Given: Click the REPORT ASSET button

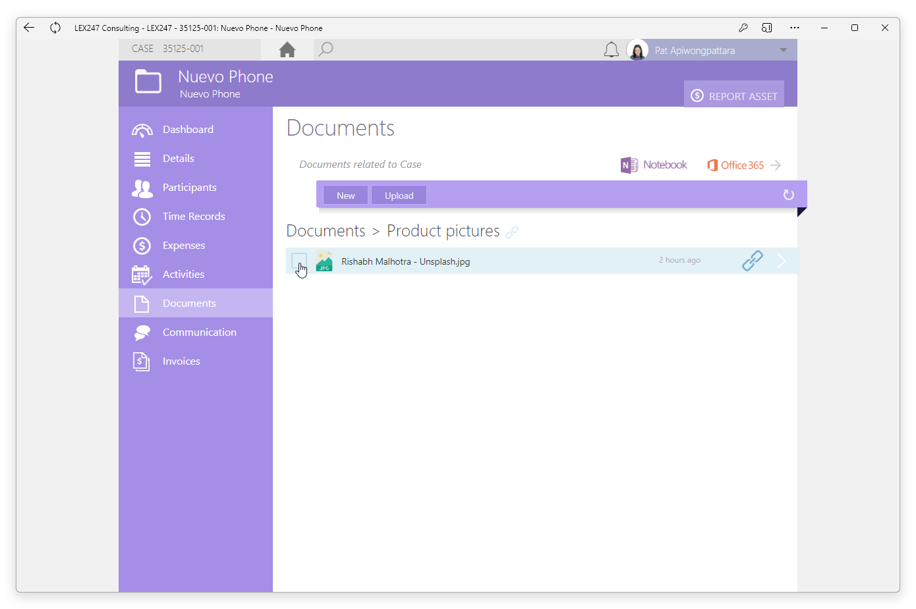Looking at the screenshot, I should [x=734, y=95].
